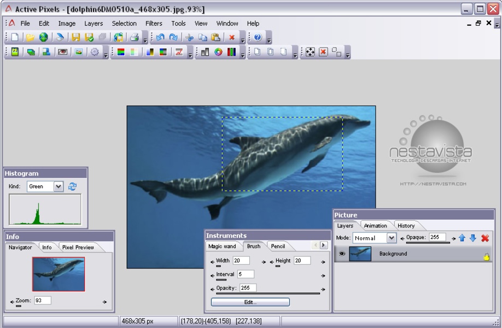Image resolution: width=502 pixels, height=328 pixels.
Task: Click the New document icon
Action: tap(15, 38)
